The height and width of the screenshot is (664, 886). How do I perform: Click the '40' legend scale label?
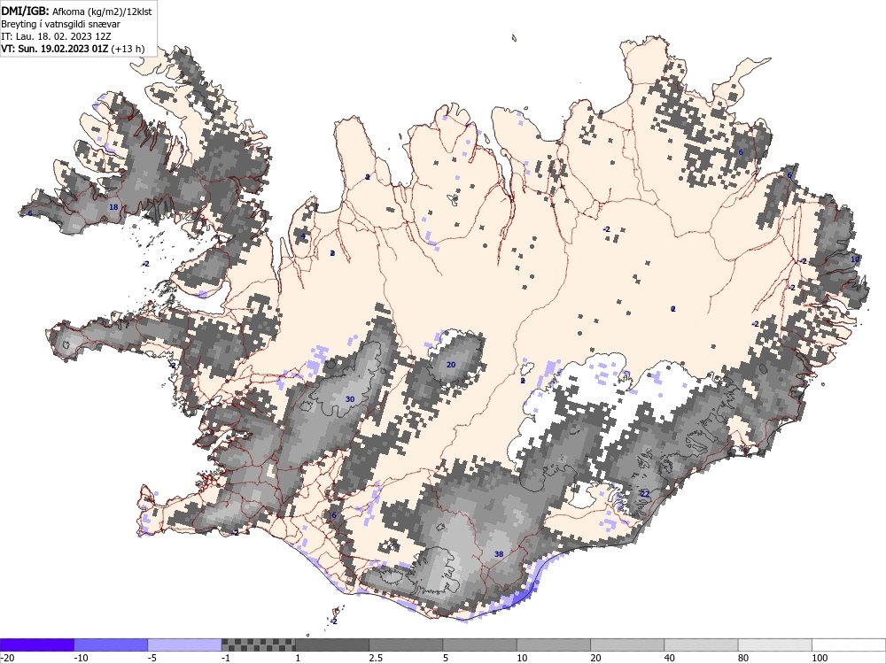(x=670, y=658)
